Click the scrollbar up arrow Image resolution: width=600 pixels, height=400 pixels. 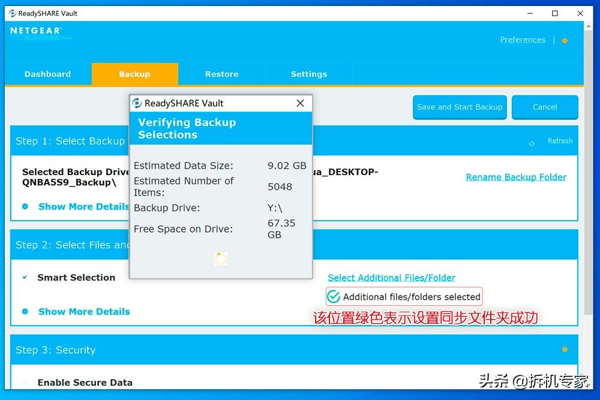pyautogui.click(x=588, y=26)
